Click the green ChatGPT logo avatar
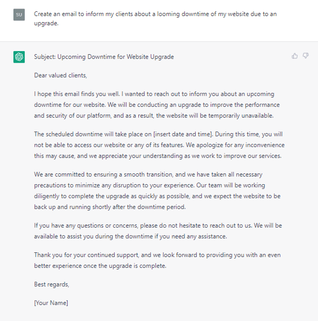The height and width of the screenshot is (321, 318). pyautogui.click(x=19, y=57)
